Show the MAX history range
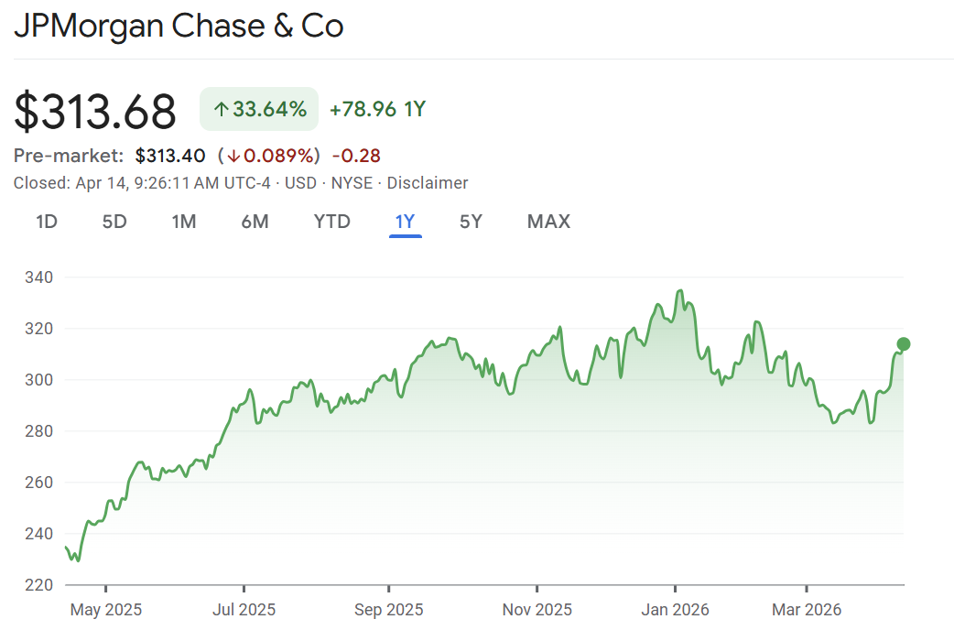 [x=548, y=222]
